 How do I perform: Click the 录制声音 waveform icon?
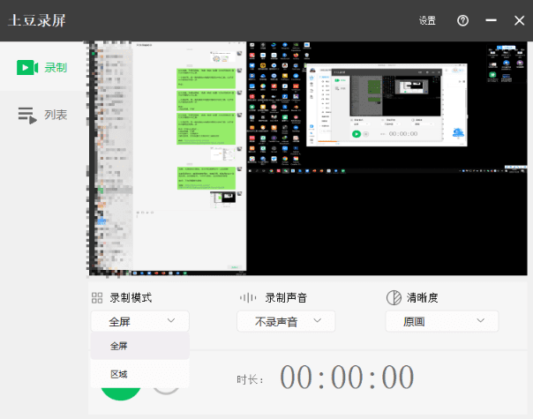[248, 298]
